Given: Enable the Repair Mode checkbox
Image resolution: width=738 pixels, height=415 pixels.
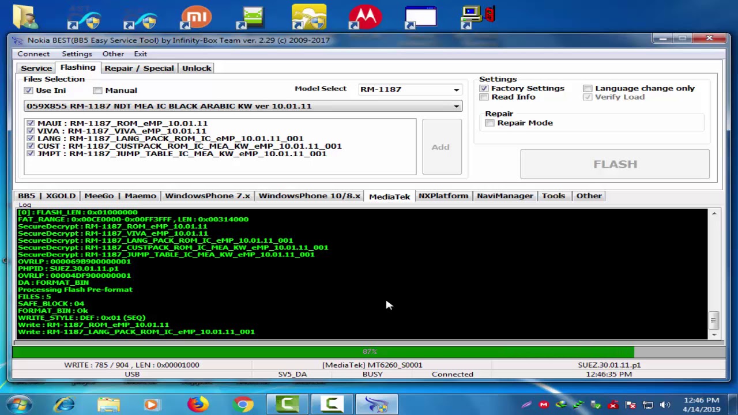Looking at the screenshot, I should coord(490,123).
